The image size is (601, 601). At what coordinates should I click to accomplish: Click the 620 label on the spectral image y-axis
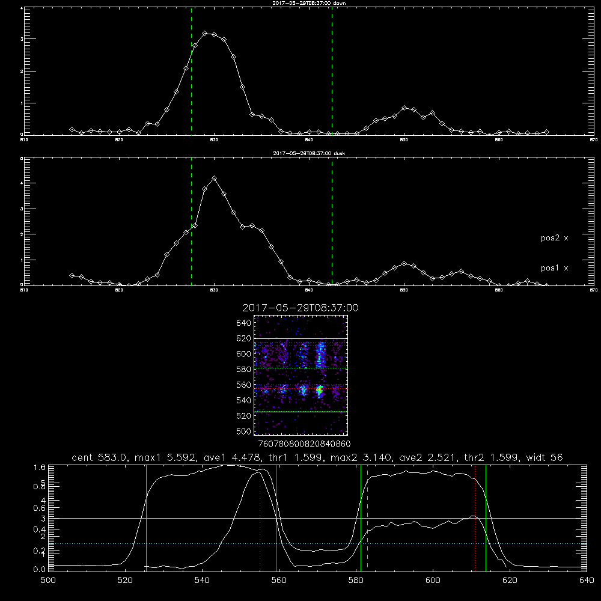(x=243, y=338)
